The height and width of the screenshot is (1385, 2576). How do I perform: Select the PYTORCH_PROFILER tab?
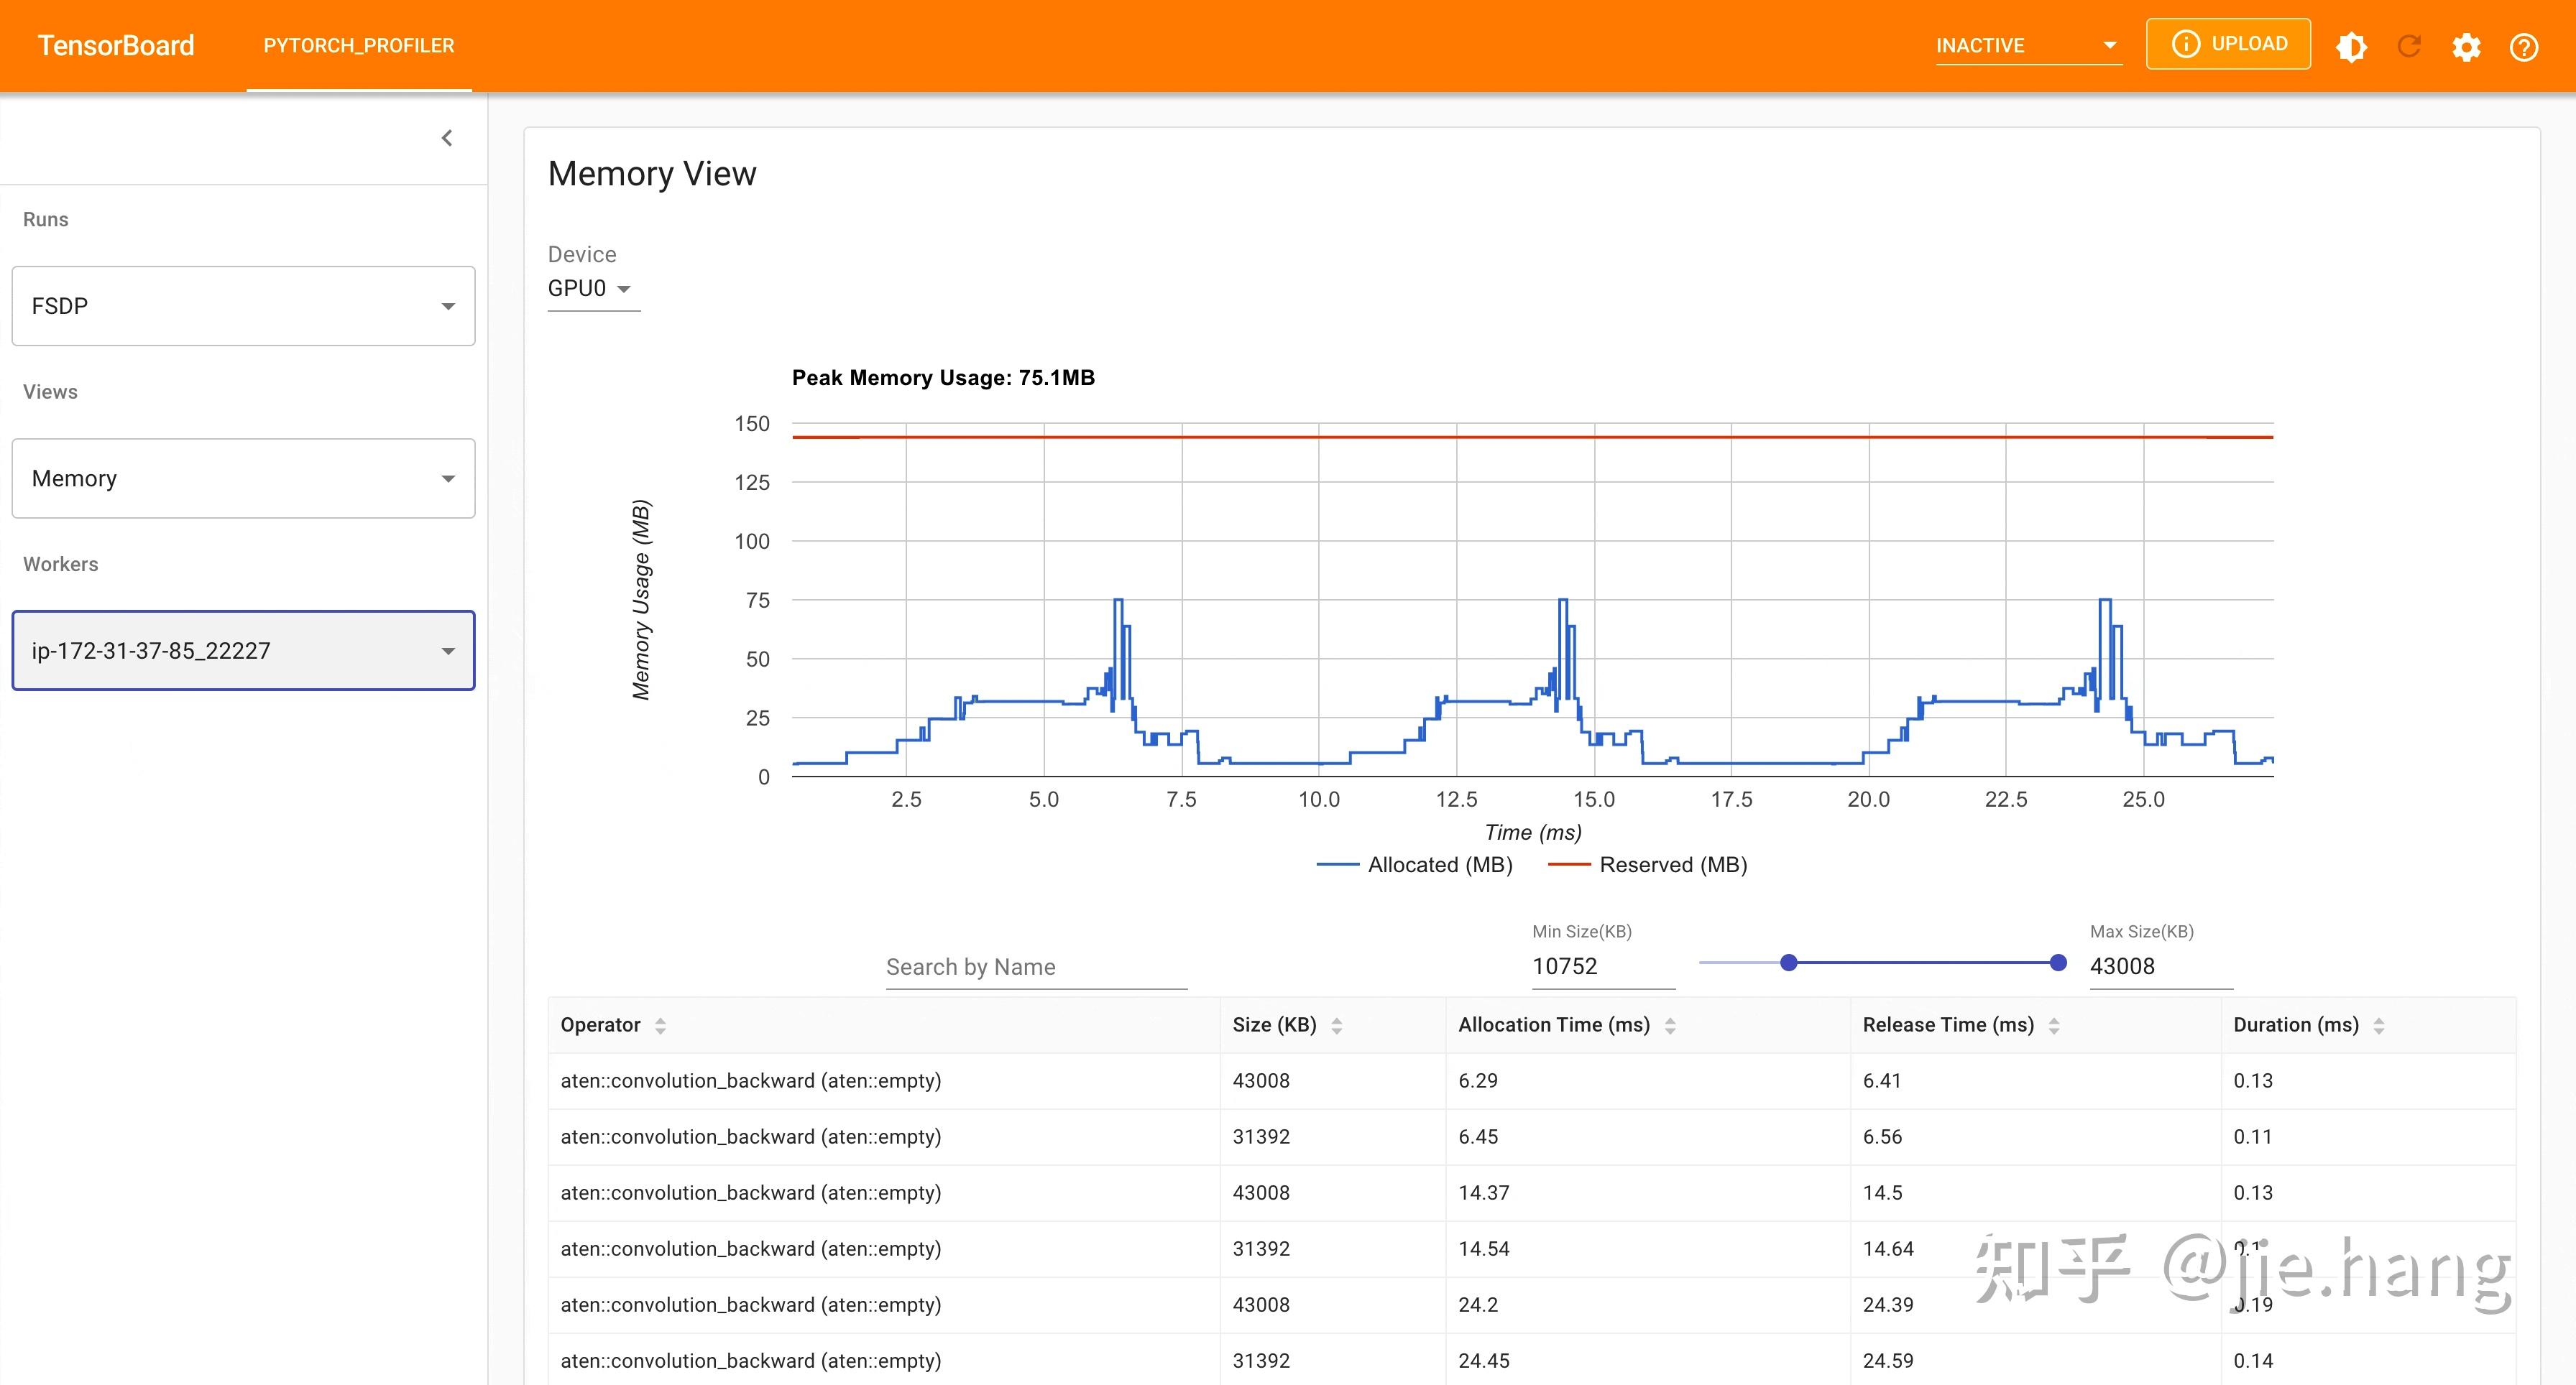(x=359, y=46)
